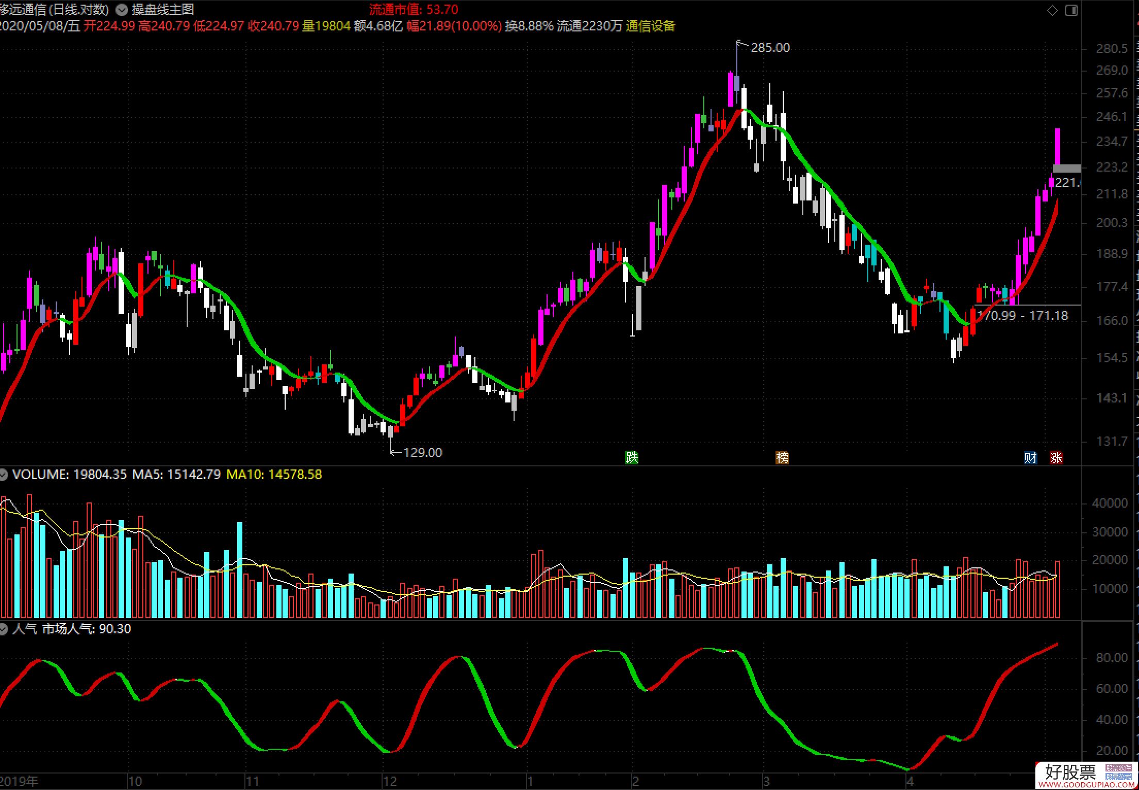
Task: Click the 280.5 price axis label
Action: [x=1112, y=48]
